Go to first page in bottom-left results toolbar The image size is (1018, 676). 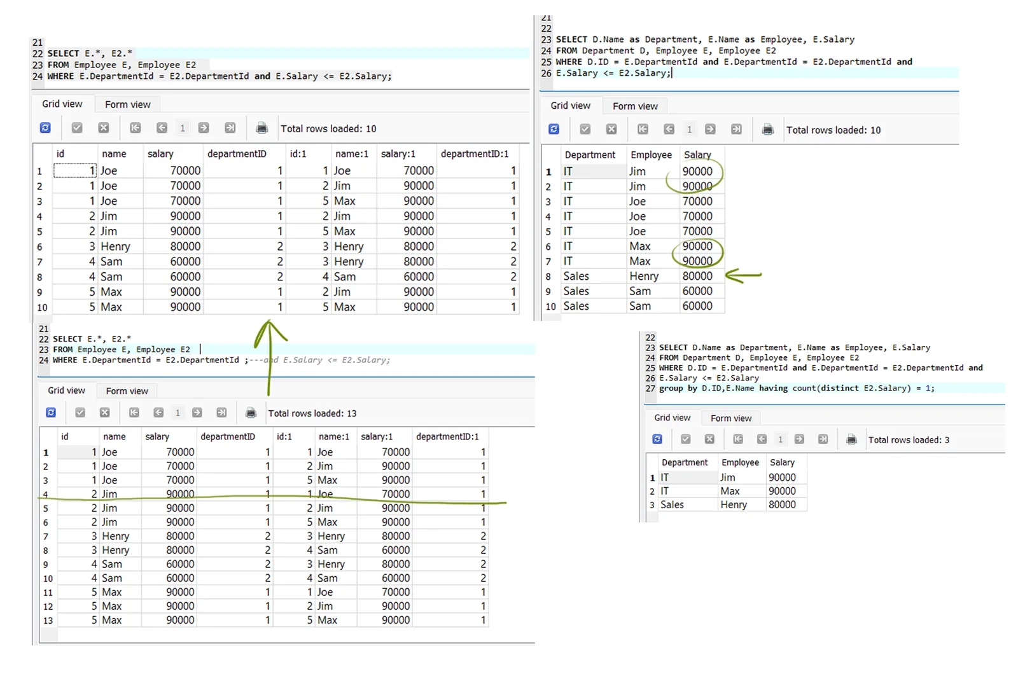[134, 413]
